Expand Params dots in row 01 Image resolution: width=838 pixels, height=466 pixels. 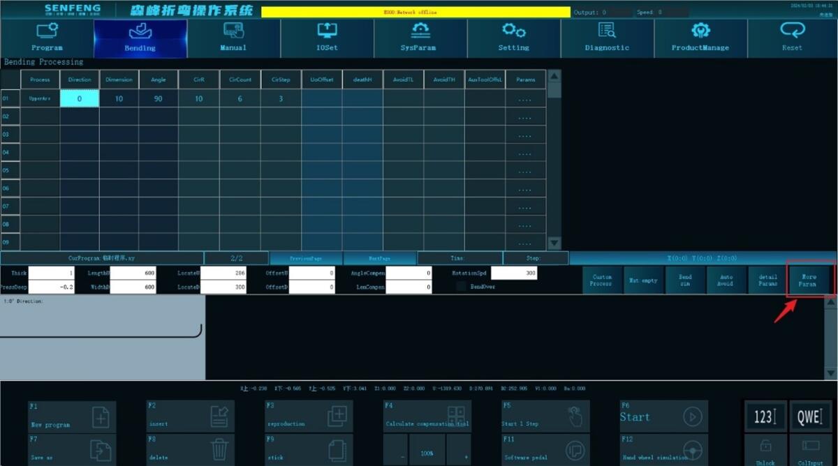(x=525, y=100)
